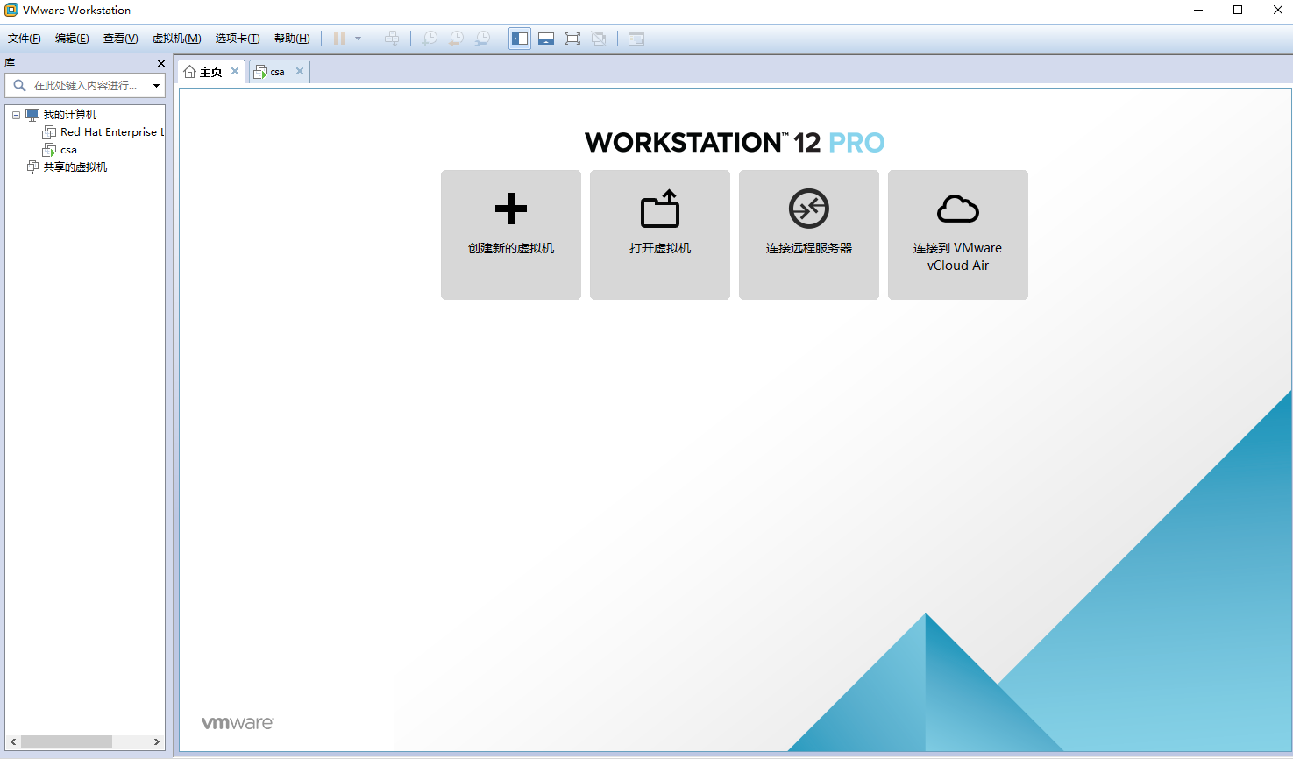Click the VMware Workstation title bar icon
The height and width of the screenshot is (759, 1293).
11,10
